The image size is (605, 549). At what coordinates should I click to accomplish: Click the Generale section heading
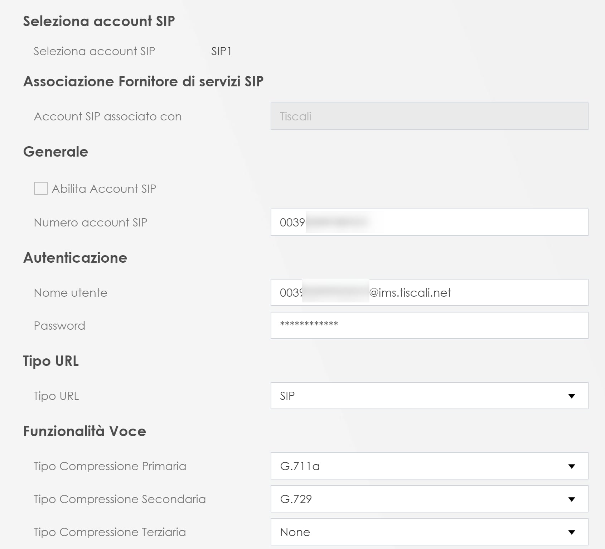(x=55, y=152)
